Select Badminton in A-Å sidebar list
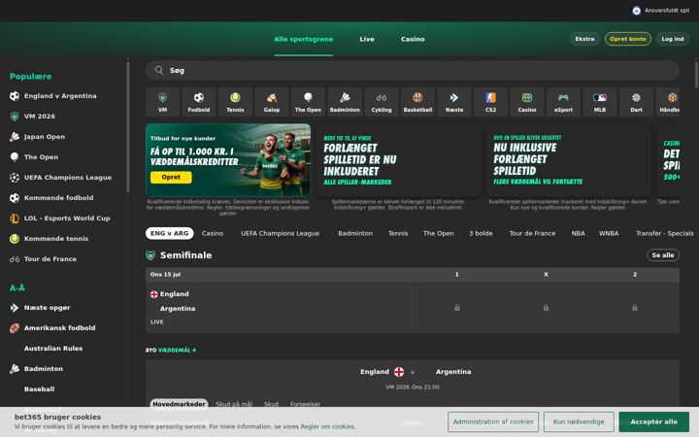Screen dimensions: 699x437 [x=44, y=369]
